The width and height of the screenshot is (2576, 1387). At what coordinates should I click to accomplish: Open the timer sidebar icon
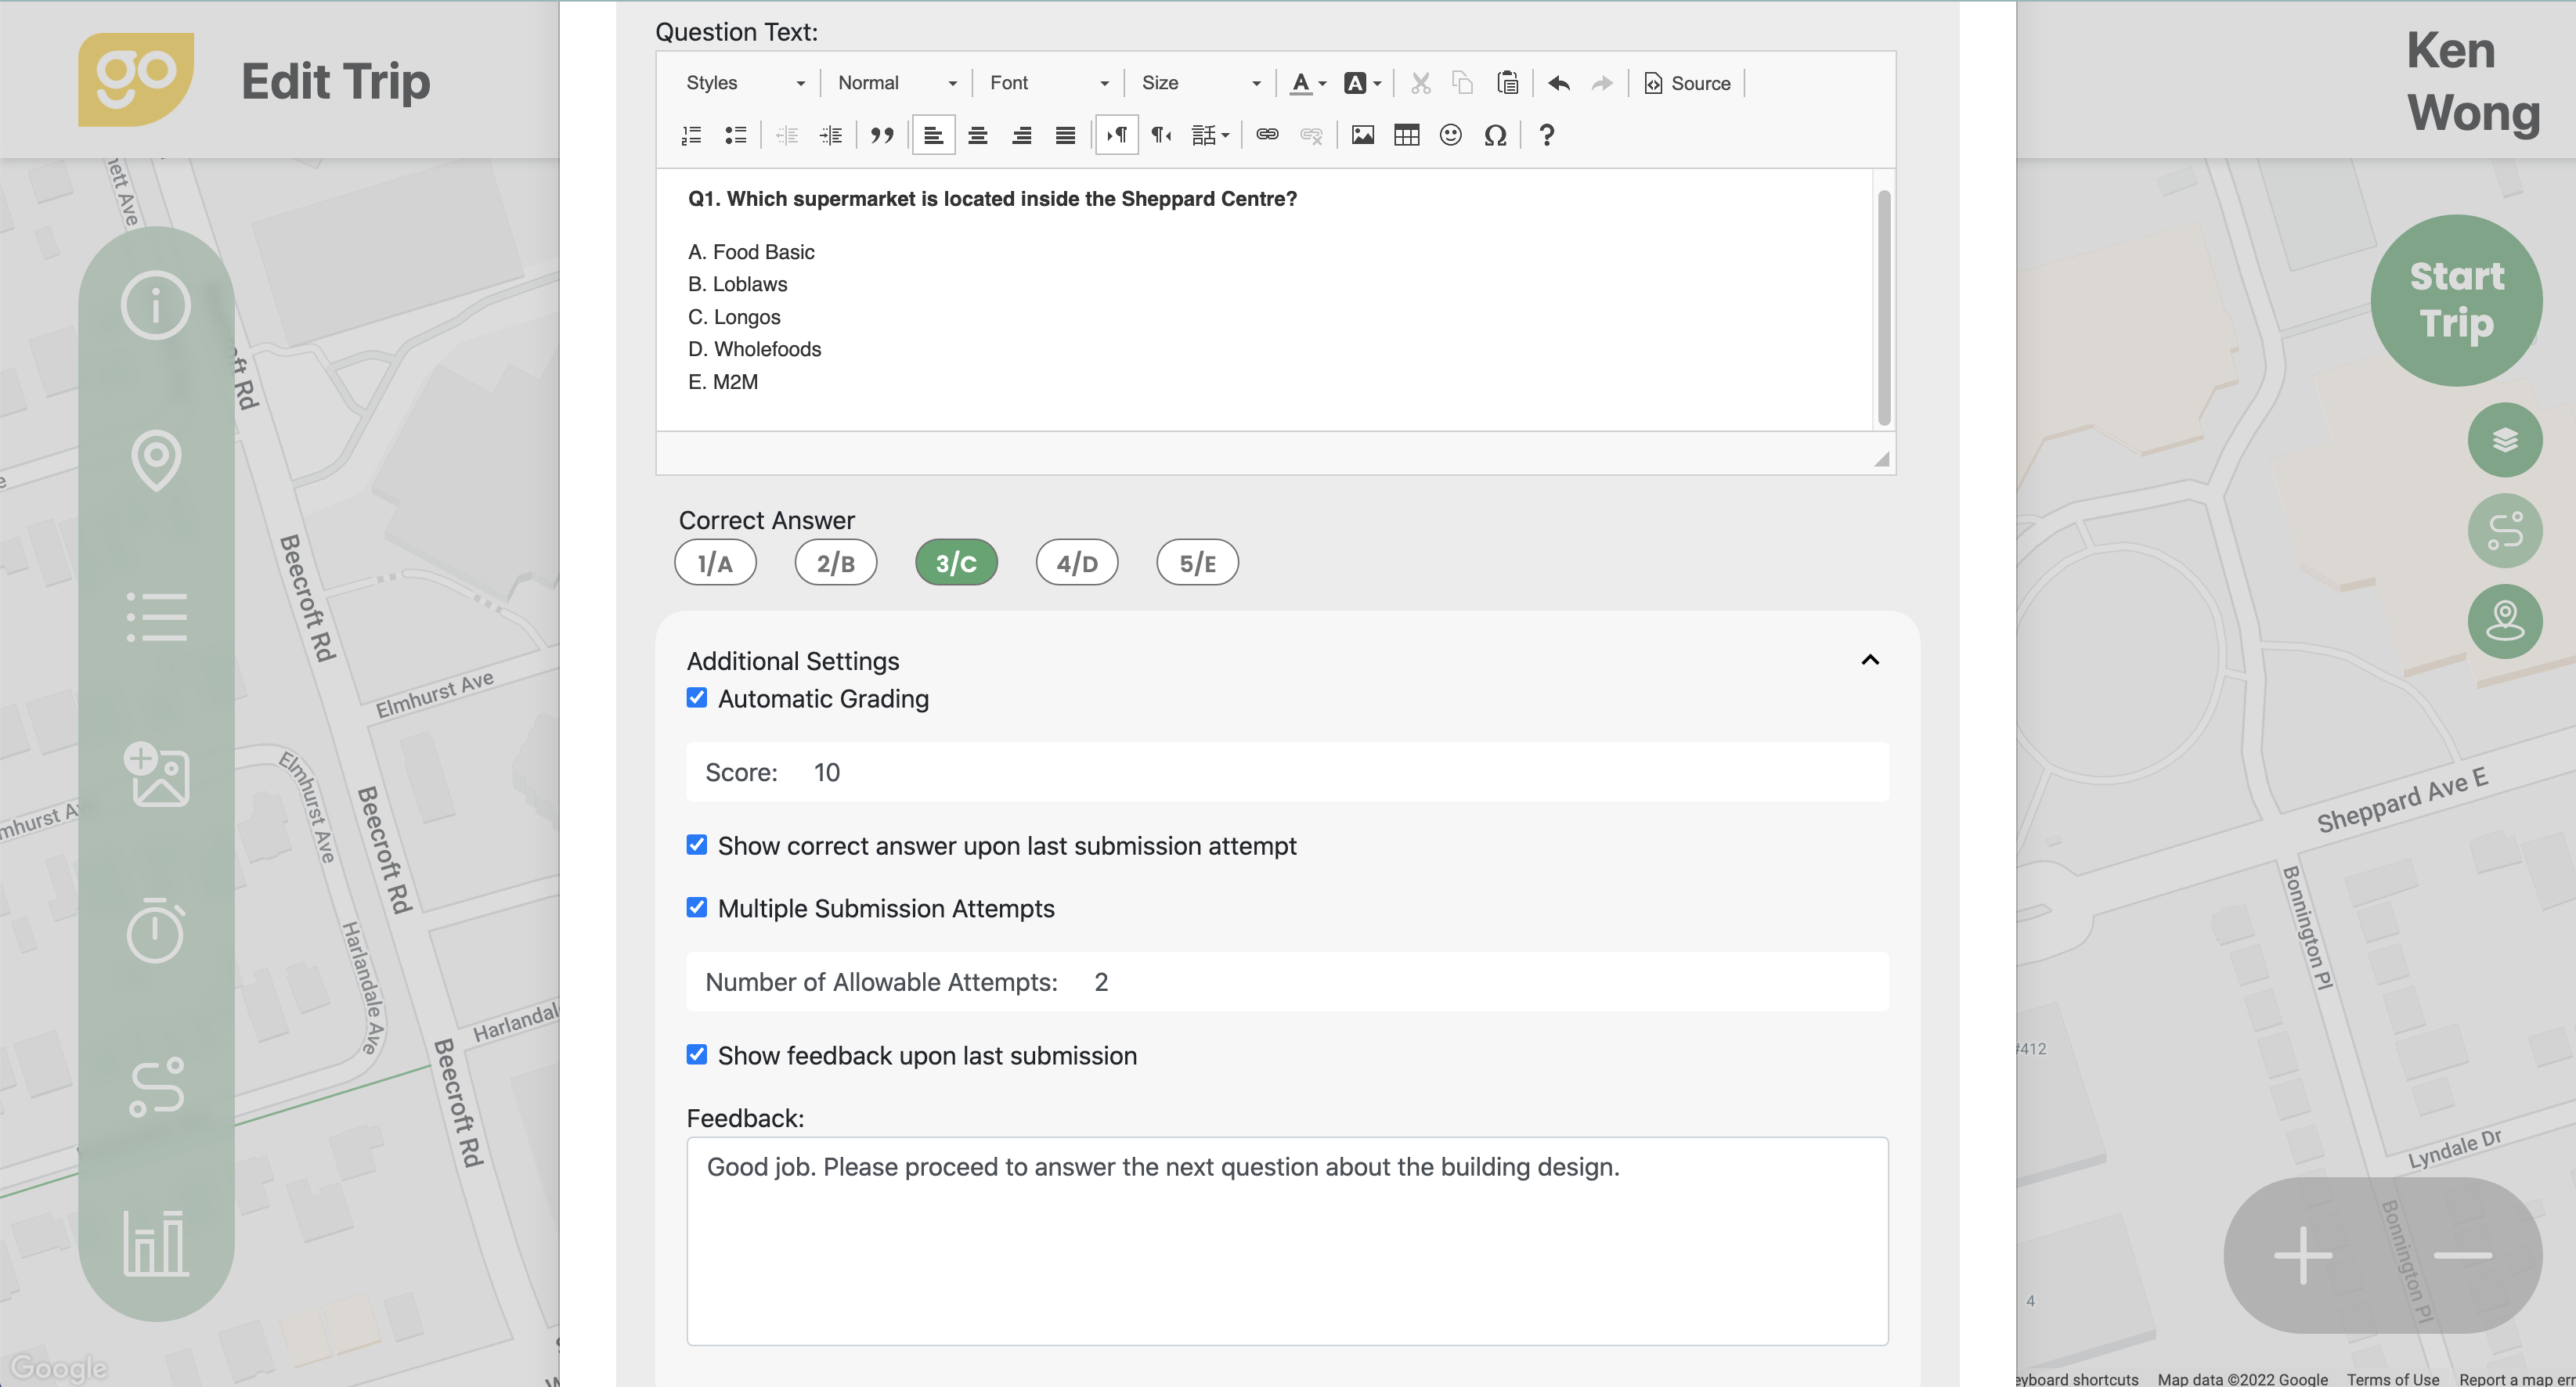[156, 931]
